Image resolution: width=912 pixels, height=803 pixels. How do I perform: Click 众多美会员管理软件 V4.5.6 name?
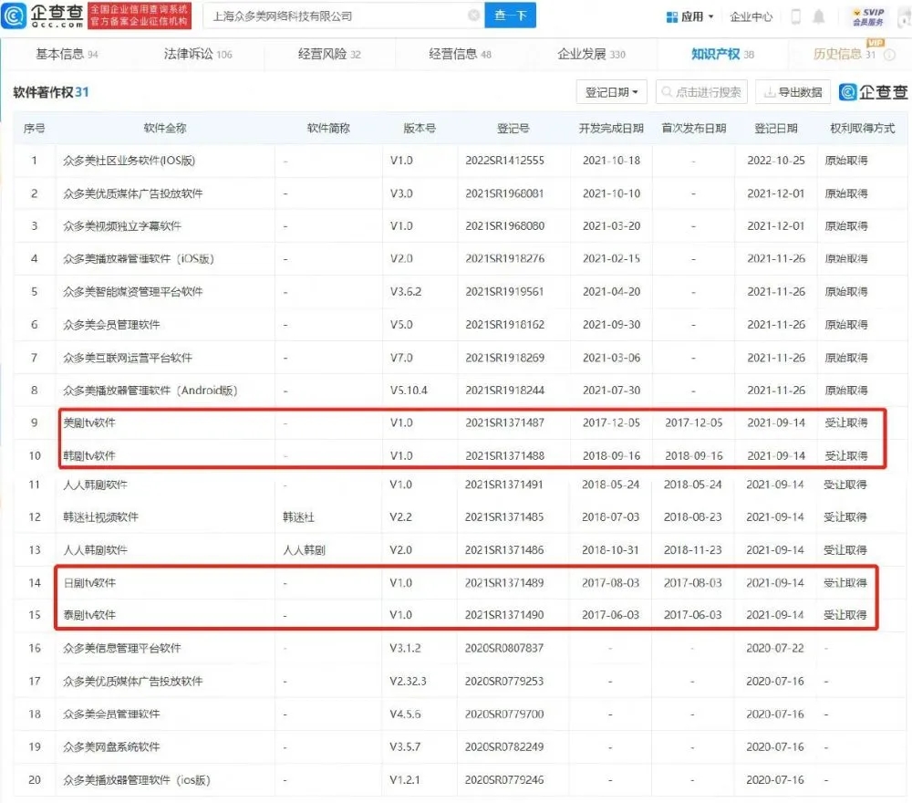coord(111,714)
